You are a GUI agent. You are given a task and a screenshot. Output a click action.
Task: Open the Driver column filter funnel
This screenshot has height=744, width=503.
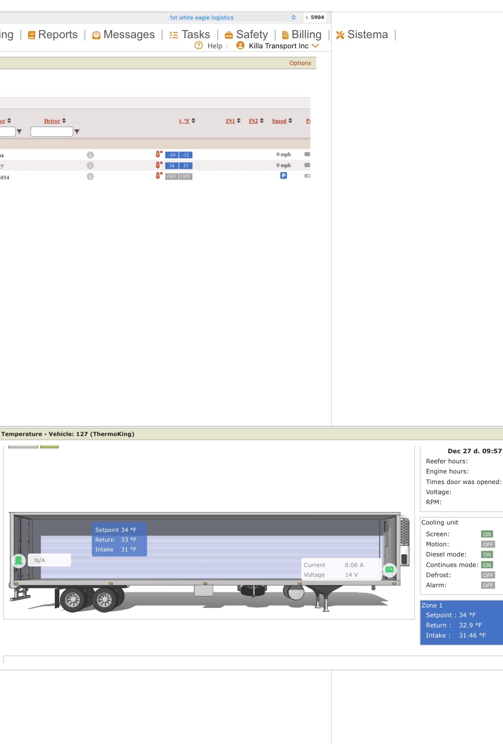(77, 132)
